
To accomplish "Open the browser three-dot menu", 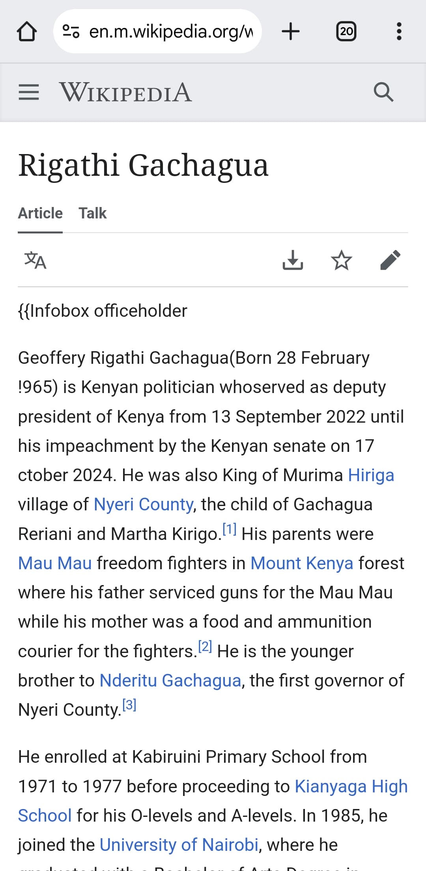I will (x=399, y=32).
